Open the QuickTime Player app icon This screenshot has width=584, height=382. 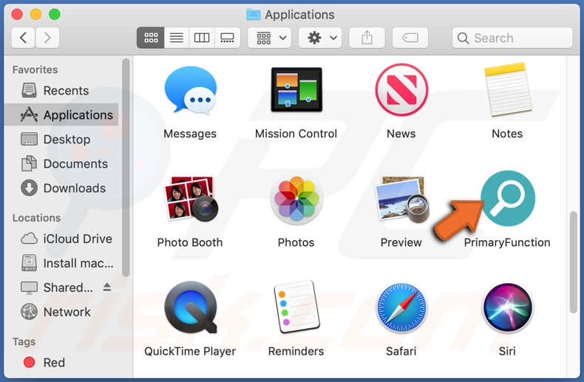[x=191, y=307]
